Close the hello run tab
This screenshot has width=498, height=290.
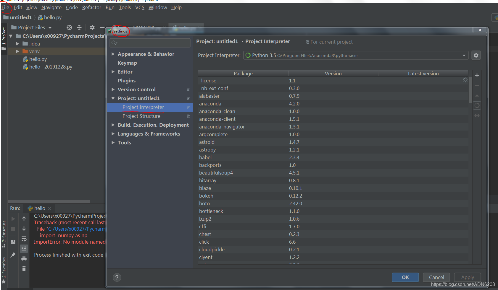tap(49, 208)
